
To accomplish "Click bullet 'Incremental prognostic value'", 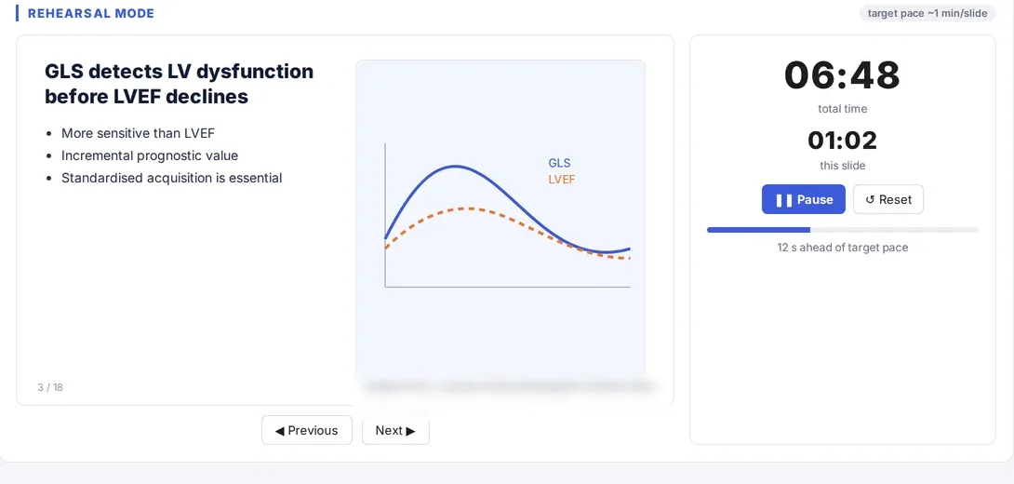I will 150,155.
